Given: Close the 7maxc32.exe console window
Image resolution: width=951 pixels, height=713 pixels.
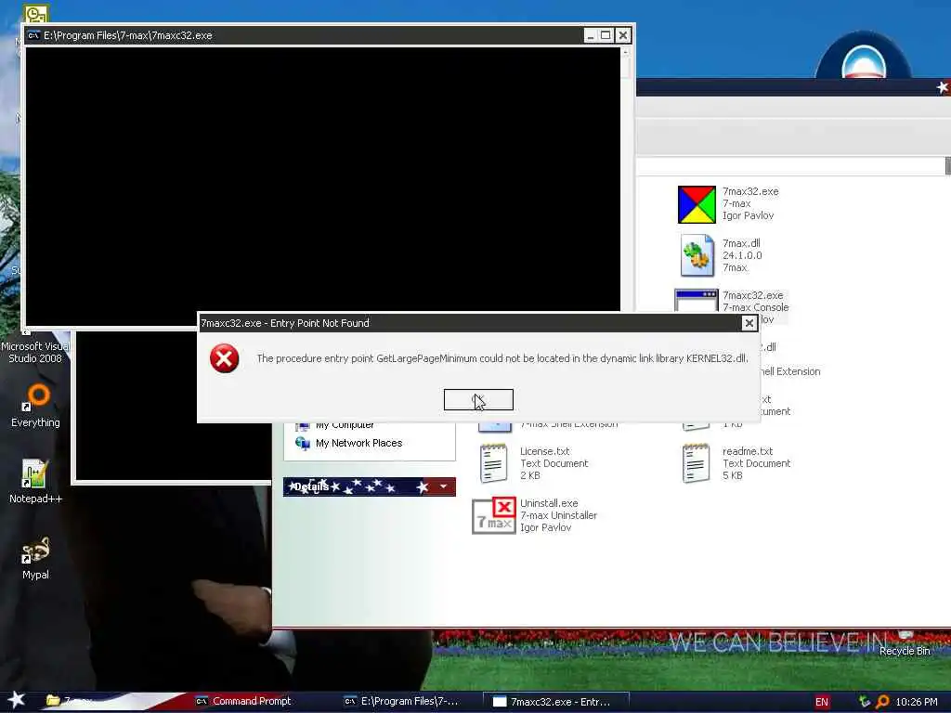Looking at the screenshot, I should coord(622,36).
